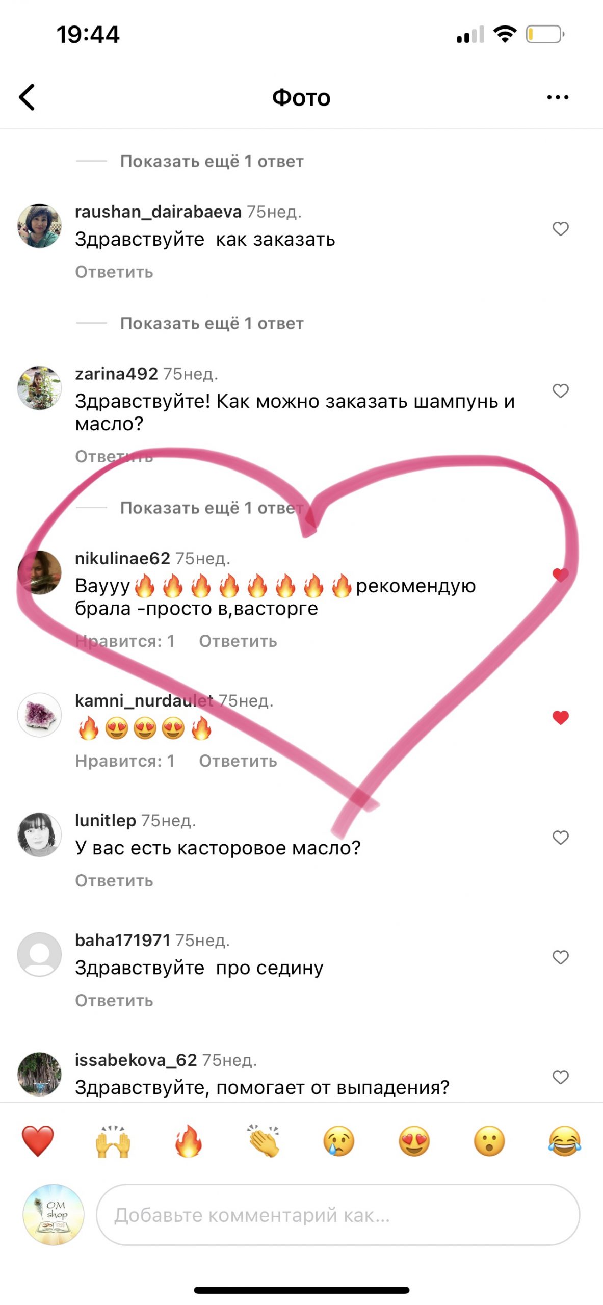Open nikulinae62's profile via username
The image size is (603, 1305).
point(122,558)
